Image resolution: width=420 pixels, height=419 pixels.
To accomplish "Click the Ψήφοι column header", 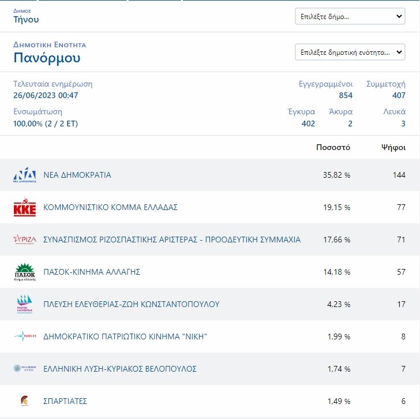I will pos(393,147).
